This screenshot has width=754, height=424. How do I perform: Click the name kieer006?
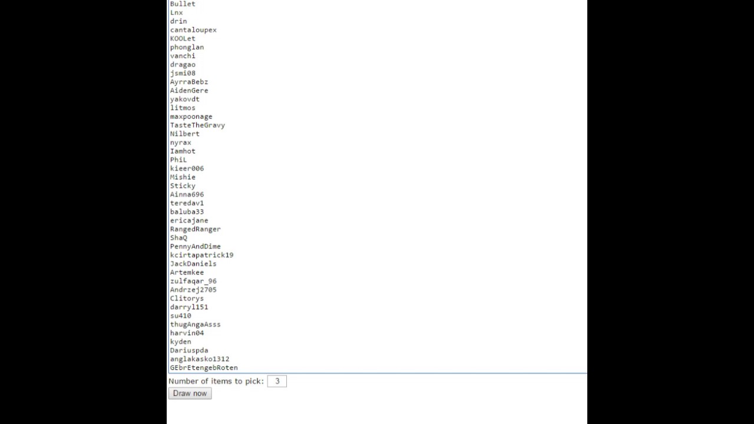(187, 168)
